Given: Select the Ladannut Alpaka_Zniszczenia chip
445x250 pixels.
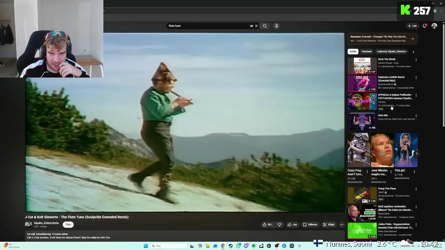Looking at the screenshot, I should (392, 51).
